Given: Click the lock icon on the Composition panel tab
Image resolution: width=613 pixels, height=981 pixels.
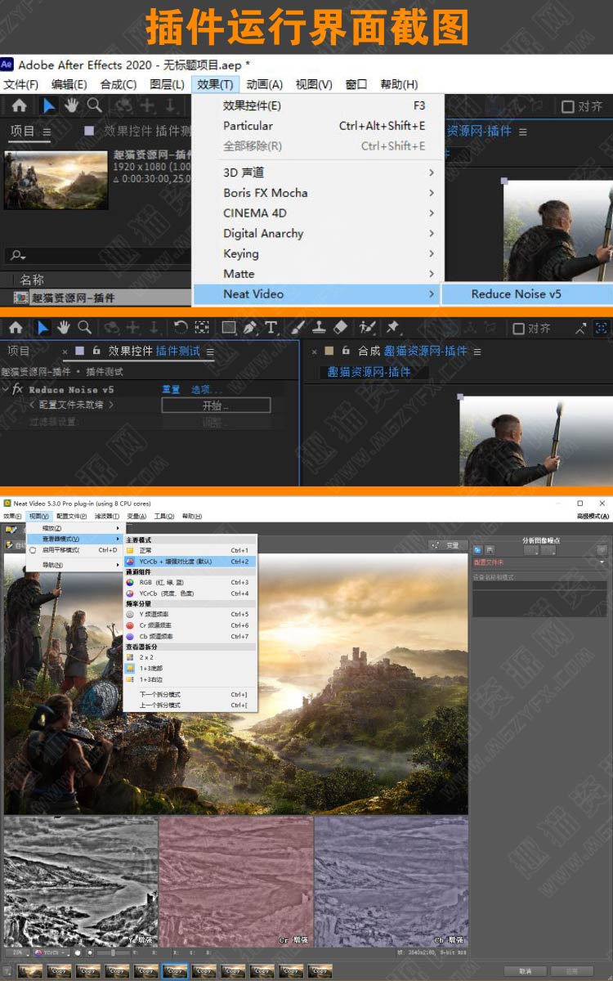Looking at the screenshot, I should point(346,351).
